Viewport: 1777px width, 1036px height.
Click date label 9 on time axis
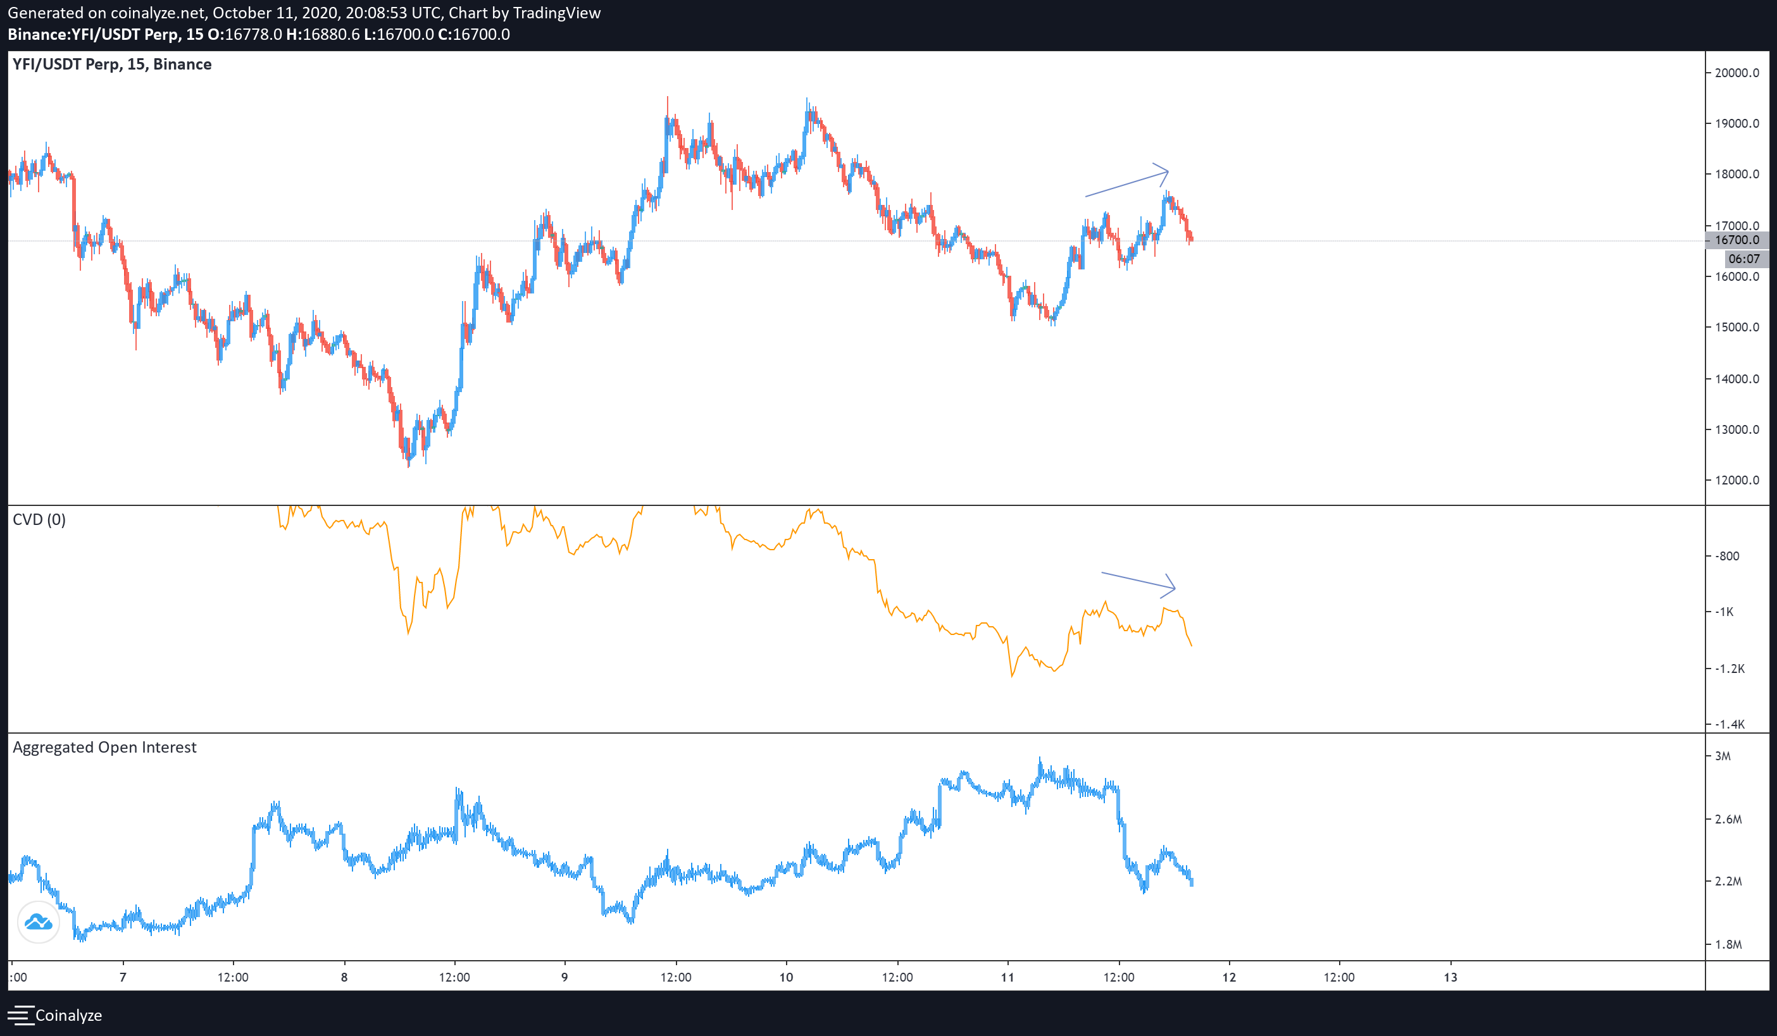564,977
